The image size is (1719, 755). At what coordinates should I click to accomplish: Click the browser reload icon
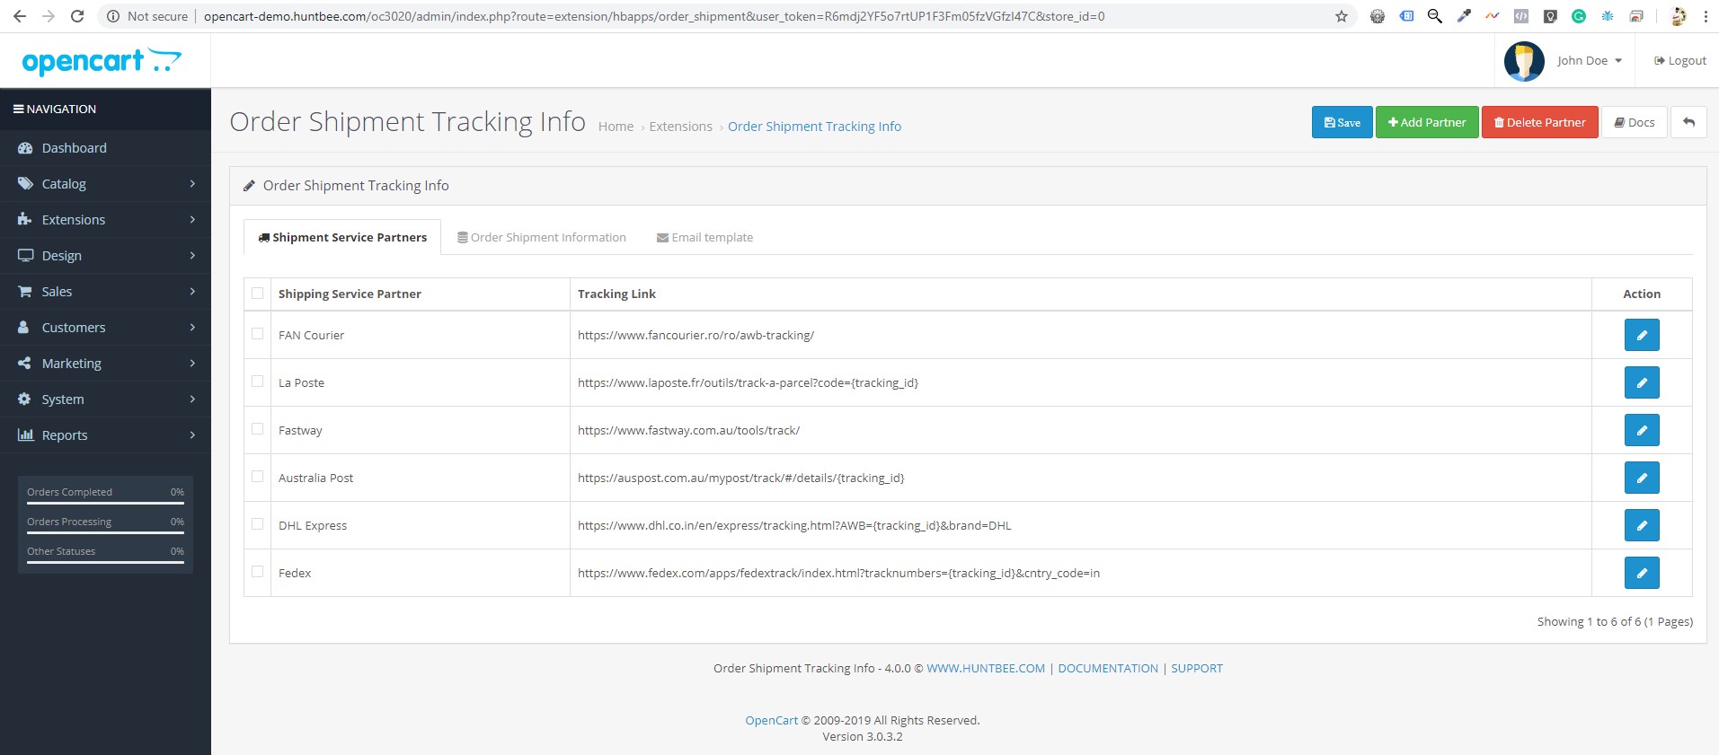click(x=77, y=16)
